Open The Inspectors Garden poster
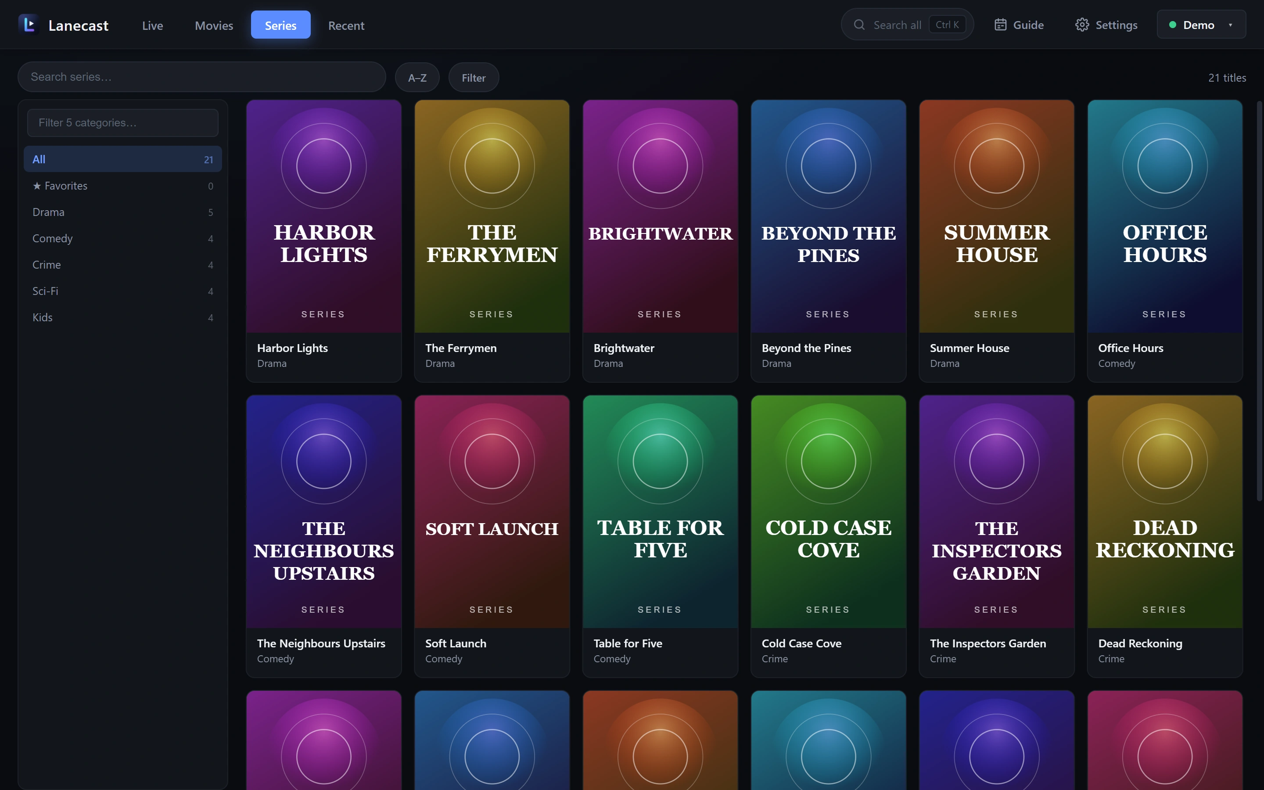 [x=997, y=511]
